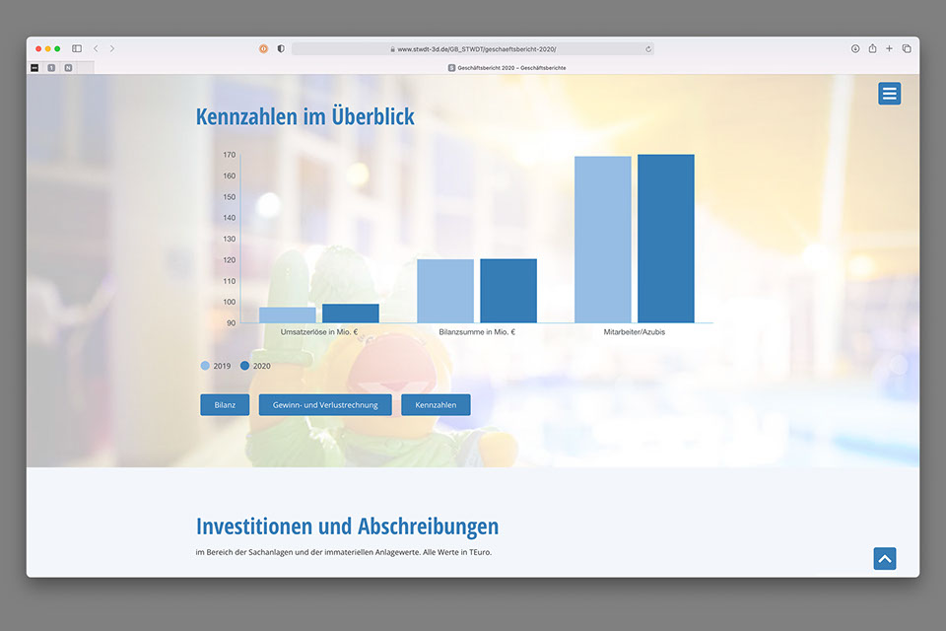Click the orange extension icon near address bar

click(263, 48)
